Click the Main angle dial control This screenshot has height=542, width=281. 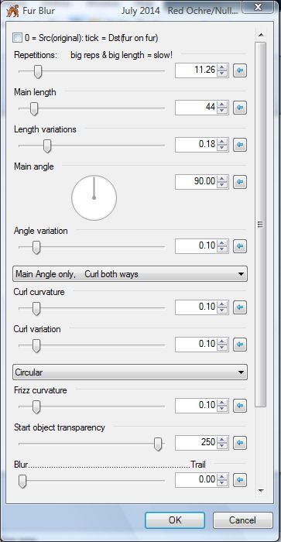click(94, 197)
